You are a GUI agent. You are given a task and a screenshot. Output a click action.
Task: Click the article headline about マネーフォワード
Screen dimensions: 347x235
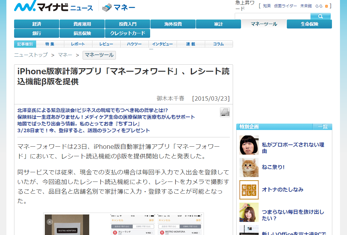pyautogui.click(x=124, y=76)
